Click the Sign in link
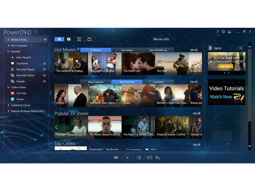255x191 pixels. [218, 48]
